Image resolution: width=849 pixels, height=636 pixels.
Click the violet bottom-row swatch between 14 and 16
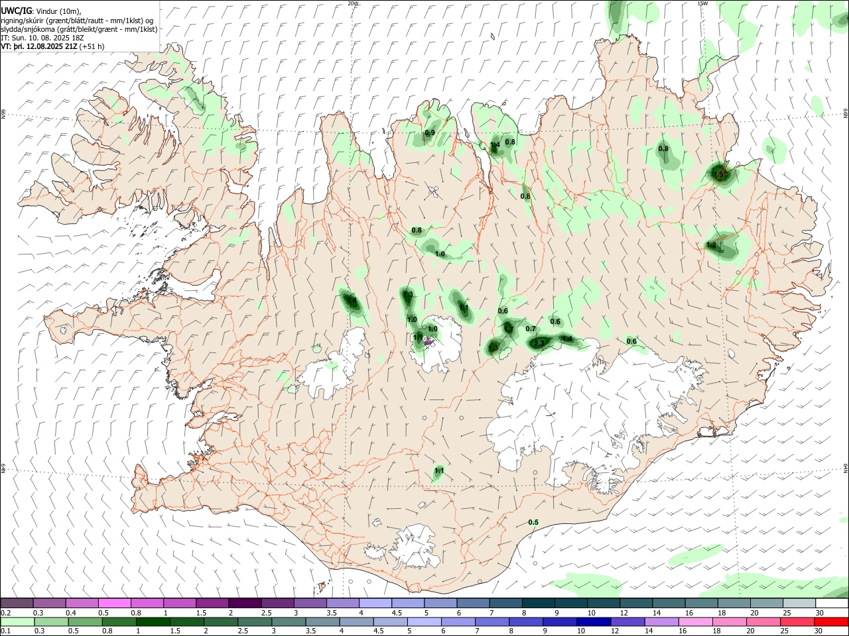click(661, 621)
